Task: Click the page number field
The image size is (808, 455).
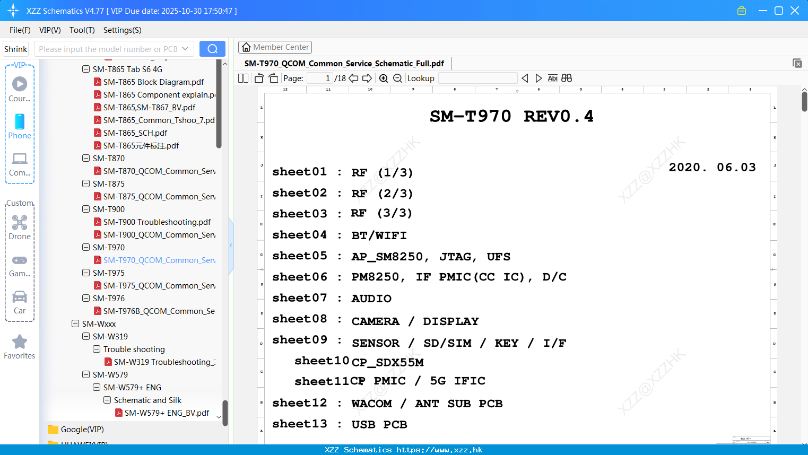Action: tap(319, 78)
